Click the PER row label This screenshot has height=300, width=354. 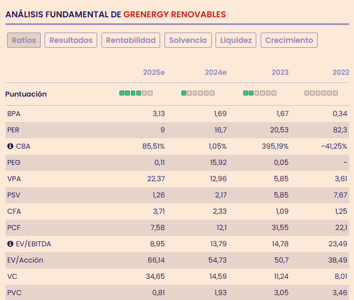pos(14,130)
